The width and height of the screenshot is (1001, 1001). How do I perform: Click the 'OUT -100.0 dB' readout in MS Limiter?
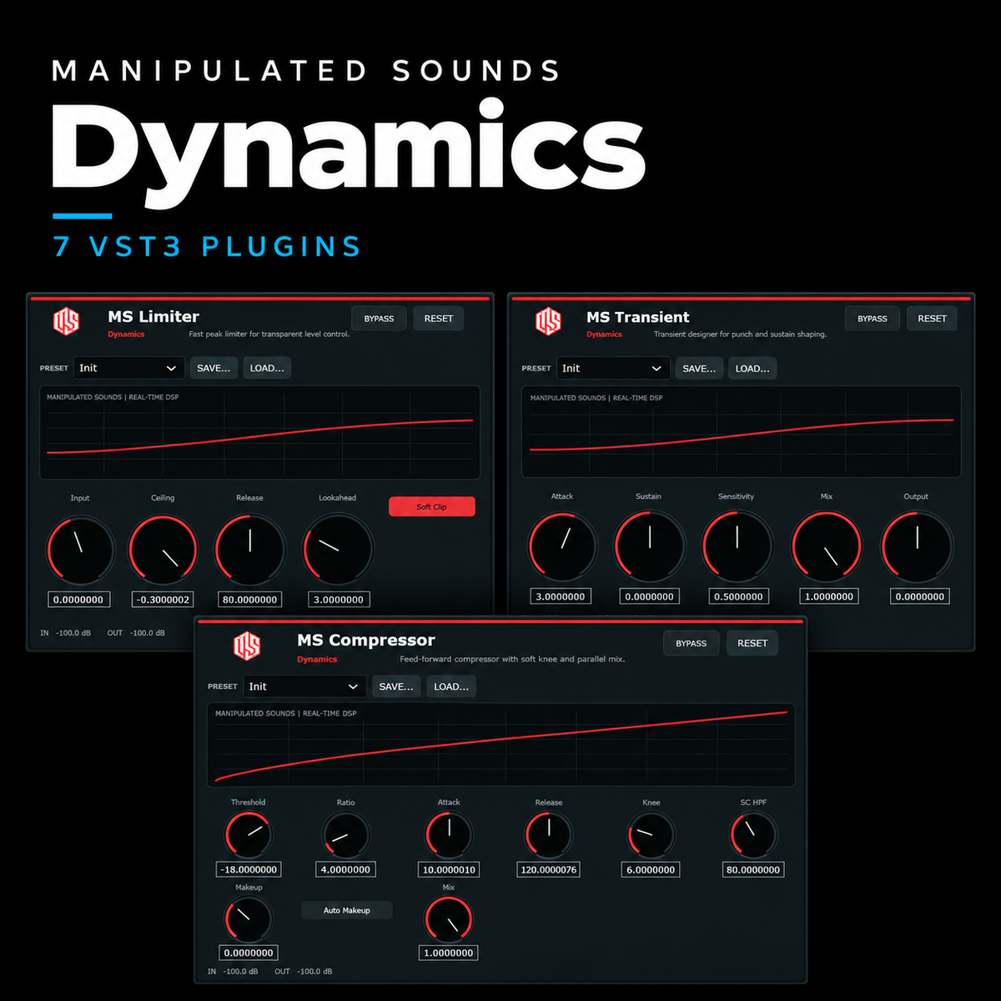[136, 633]
